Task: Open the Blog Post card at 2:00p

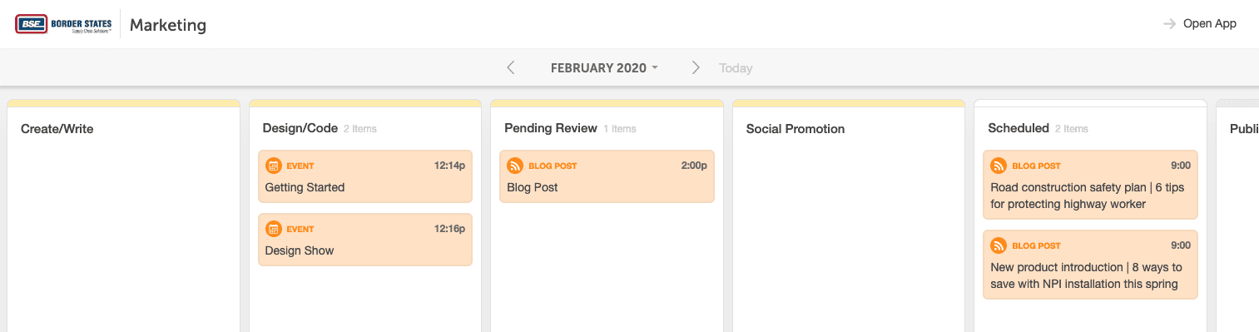Action: coord(607,176)
